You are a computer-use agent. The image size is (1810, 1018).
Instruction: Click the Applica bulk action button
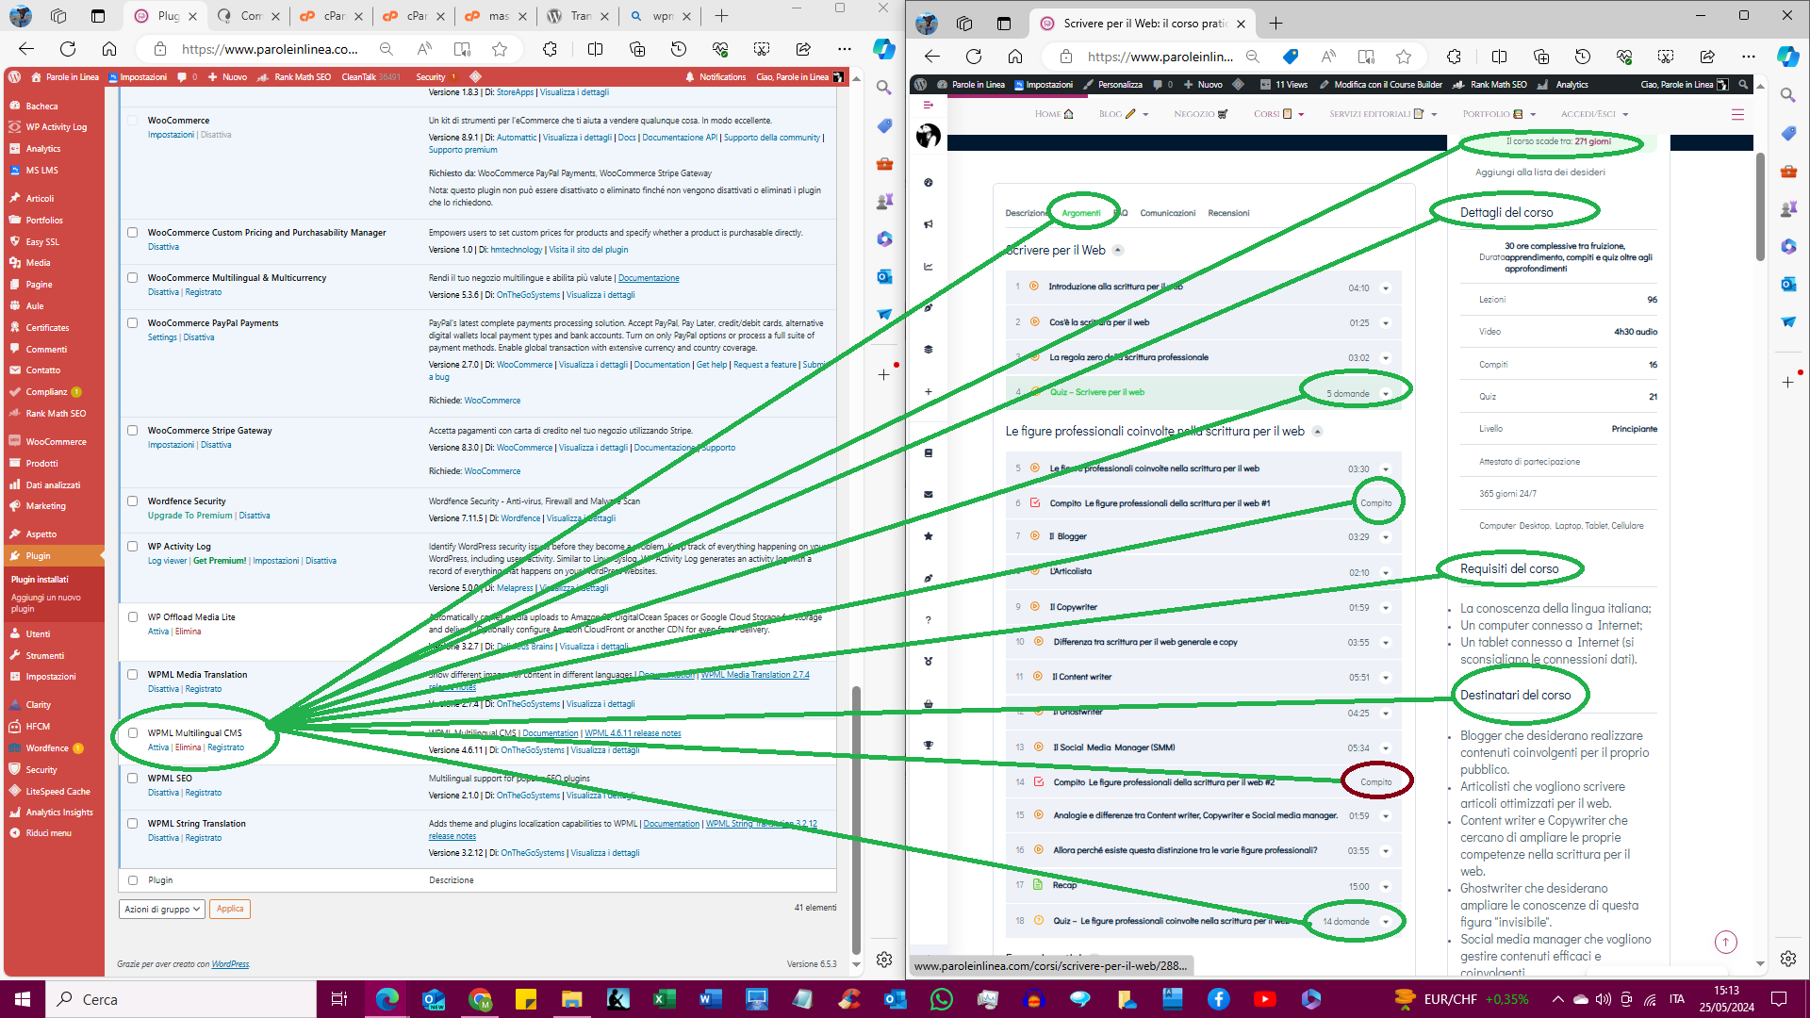(x=230, y=909)
